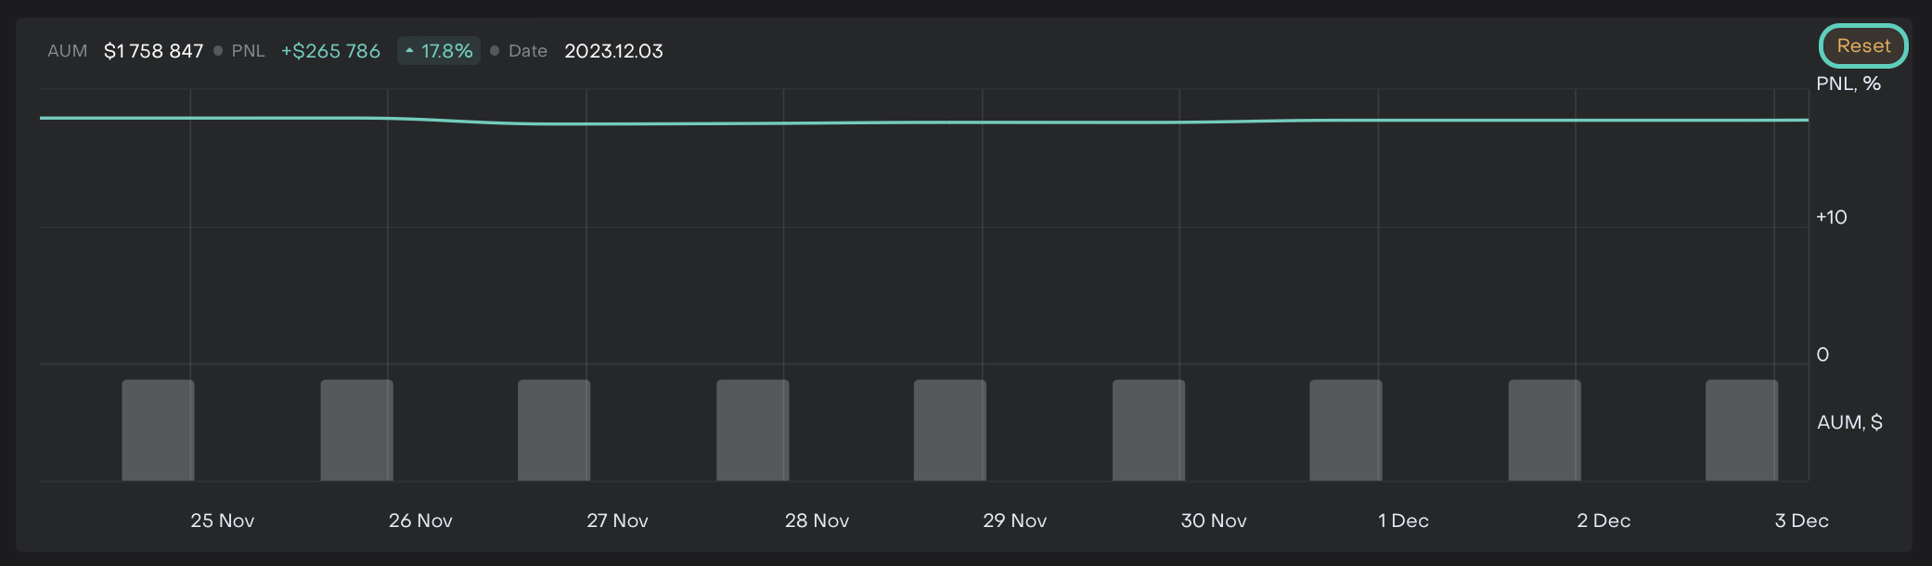Choose the AUM bar left of 29 Nov label
Viewport: 1932px width, 566px height.
tap(950, 430)
